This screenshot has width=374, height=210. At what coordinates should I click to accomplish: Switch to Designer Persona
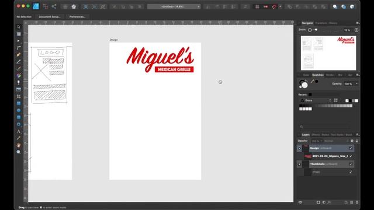pyautogui.click(x=36, y=6)
